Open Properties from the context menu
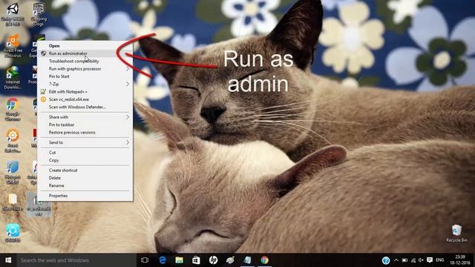Screen dimensions: 475x267 (x=85, y=196)
